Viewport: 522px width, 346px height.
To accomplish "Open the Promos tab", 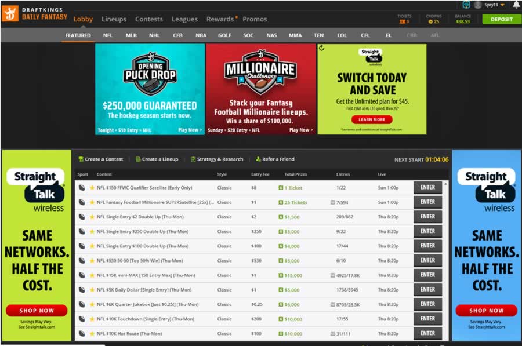I will tap(255, 19).
